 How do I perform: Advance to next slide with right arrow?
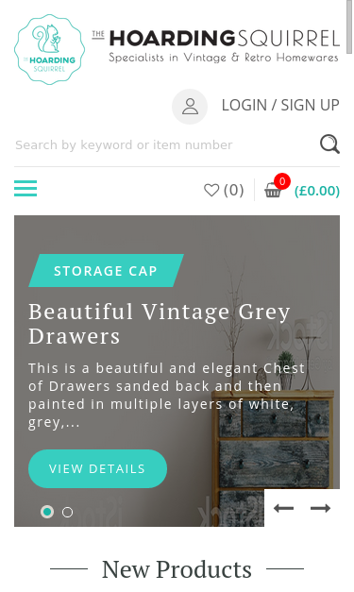coord(320,508)
